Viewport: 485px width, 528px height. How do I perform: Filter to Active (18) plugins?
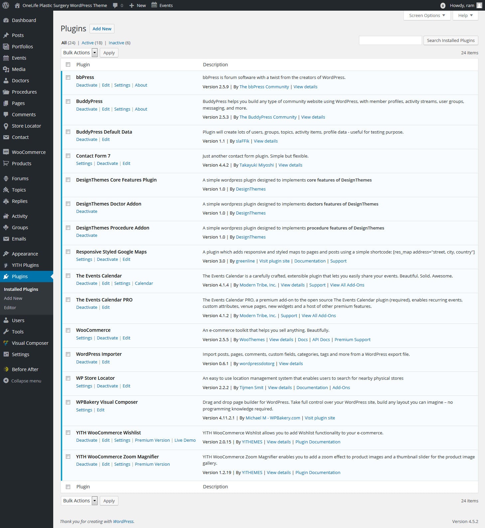click(x=92, y=43)
